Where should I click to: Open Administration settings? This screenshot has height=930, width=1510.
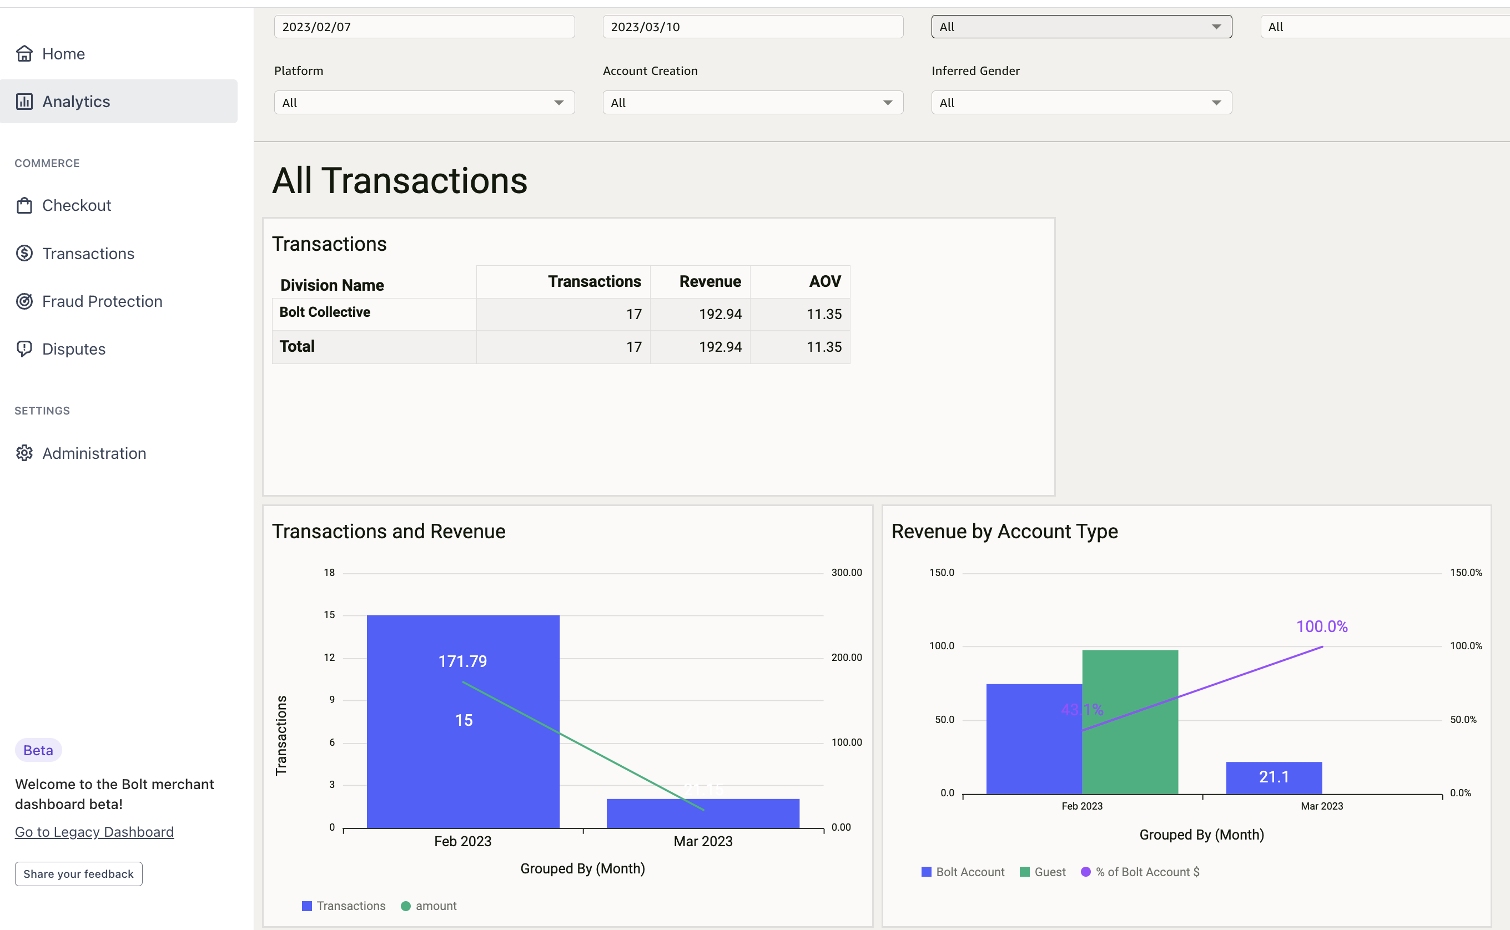119,453
